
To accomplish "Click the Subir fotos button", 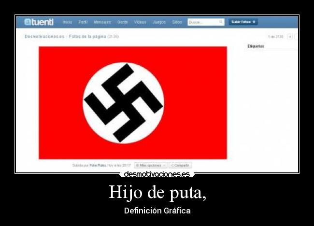I will [x=243, y=22].
